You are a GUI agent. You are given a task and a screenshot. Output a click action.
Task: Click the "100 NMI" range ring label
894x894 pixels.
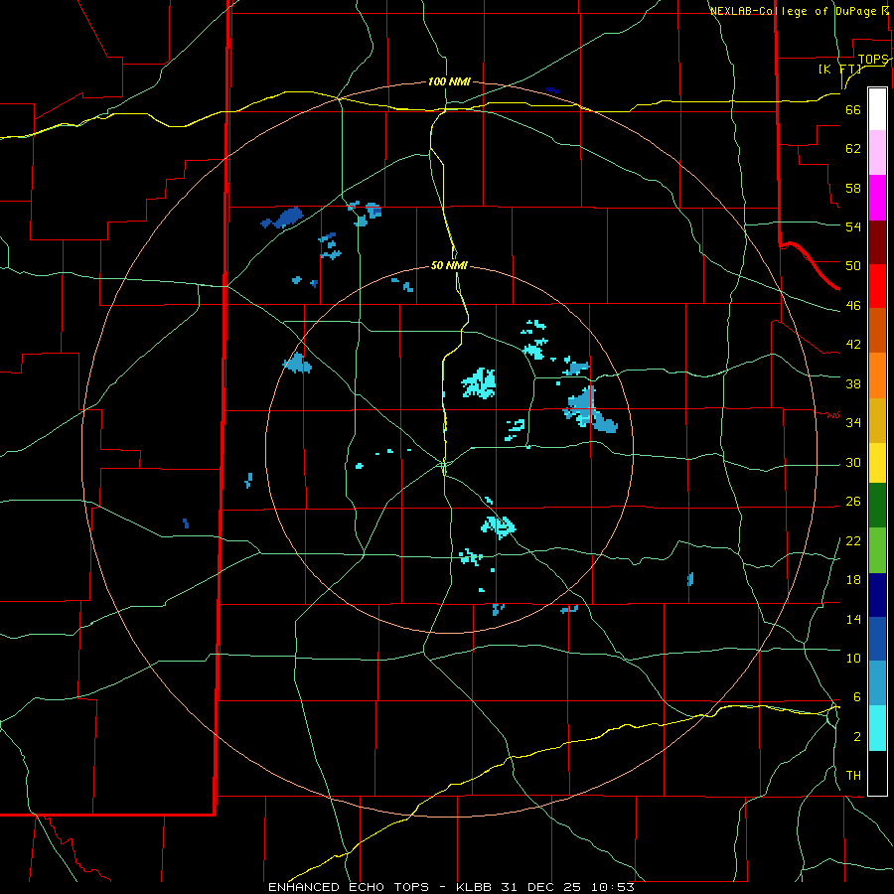pos(449,81)
